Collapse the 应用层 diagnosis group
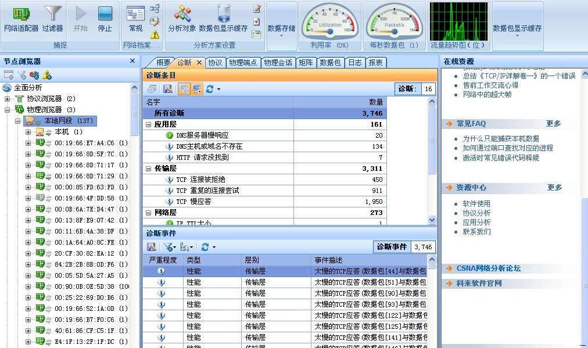 pyautogui.click(x=149, y=124)
